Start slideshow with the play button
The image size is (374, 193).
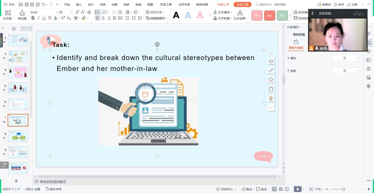(298, 189)
